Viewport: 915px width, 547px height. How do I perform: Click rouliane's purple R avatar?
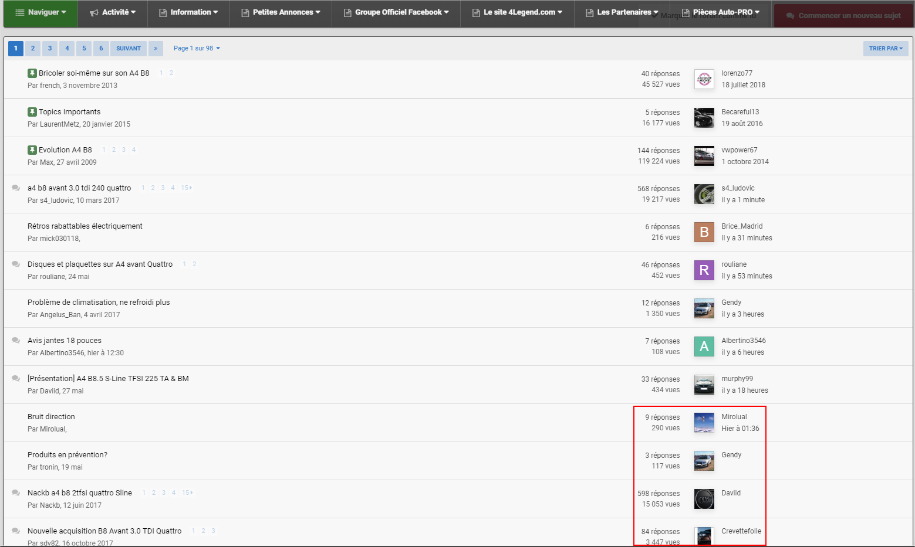click(x=704, y=270)
